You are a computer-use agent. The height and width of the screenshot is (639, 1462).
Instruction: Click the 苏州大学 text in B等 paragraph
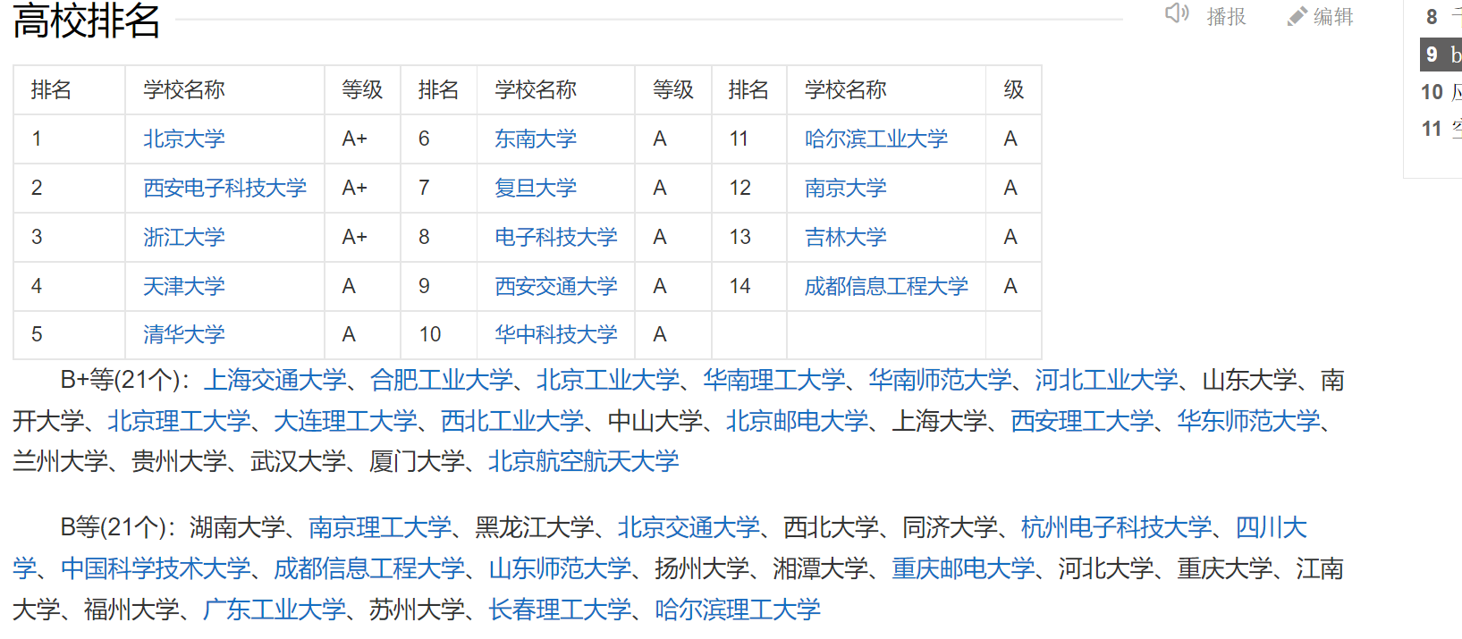(417, 610)
